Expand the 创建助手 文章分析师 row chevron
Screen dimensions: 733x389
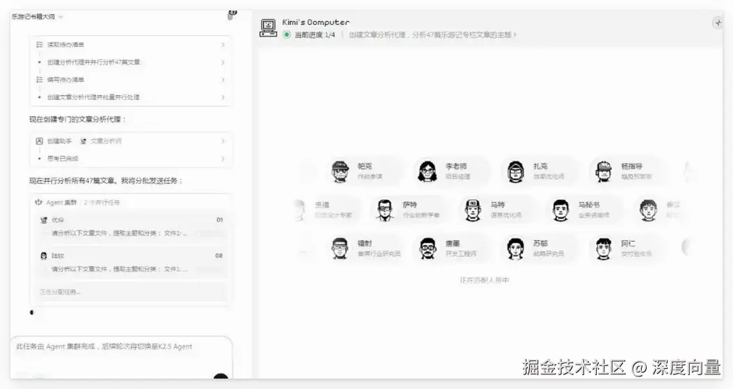[223, 140]
